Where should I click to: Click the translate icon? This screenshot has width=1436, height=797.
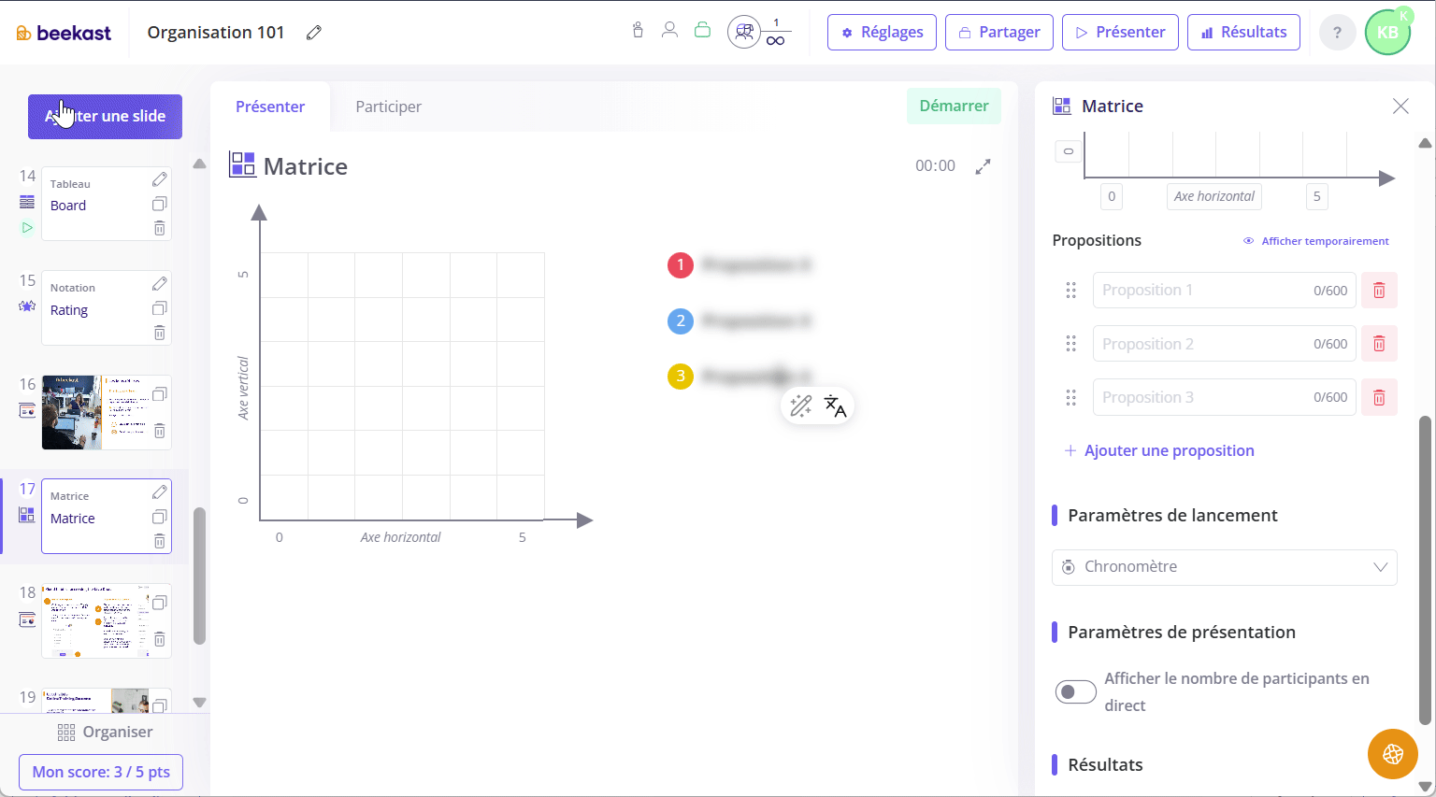[835, 406]
